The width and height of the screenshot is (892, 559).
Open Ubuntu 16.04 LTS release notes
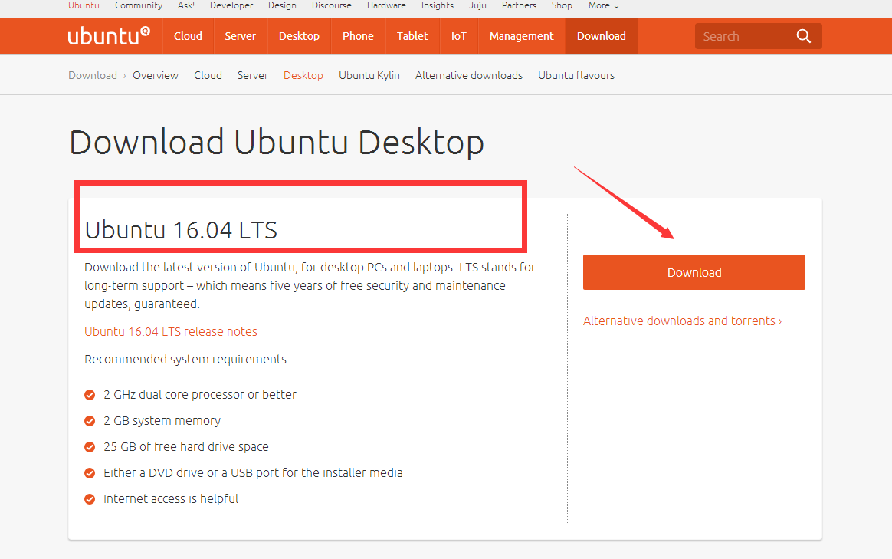(x=171, y=332)
